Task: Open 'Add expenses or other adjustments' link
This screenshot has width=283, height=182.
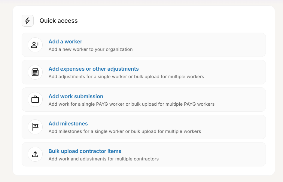Action: click(93, 69)
